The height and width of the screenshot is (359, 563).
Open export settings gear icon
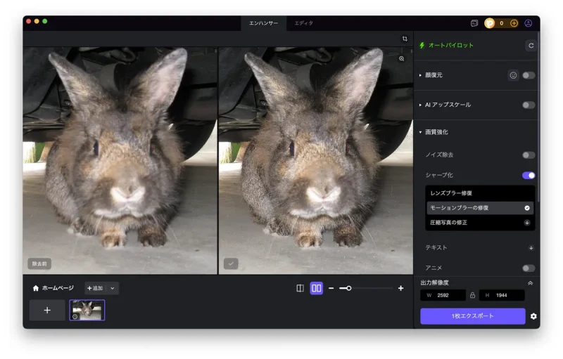533,316
